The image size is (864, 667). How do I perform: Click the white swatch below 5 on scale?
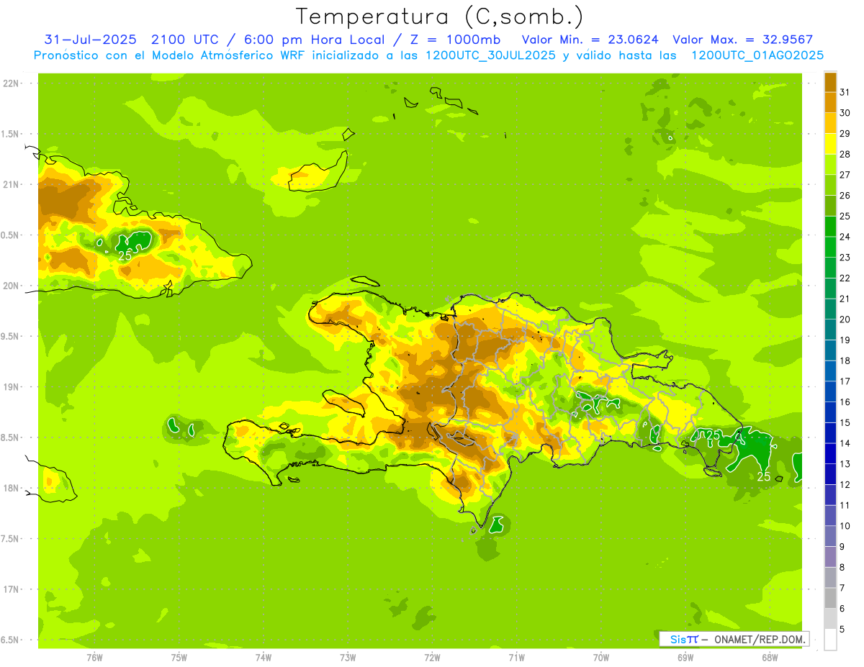click(x=830, y=640)
